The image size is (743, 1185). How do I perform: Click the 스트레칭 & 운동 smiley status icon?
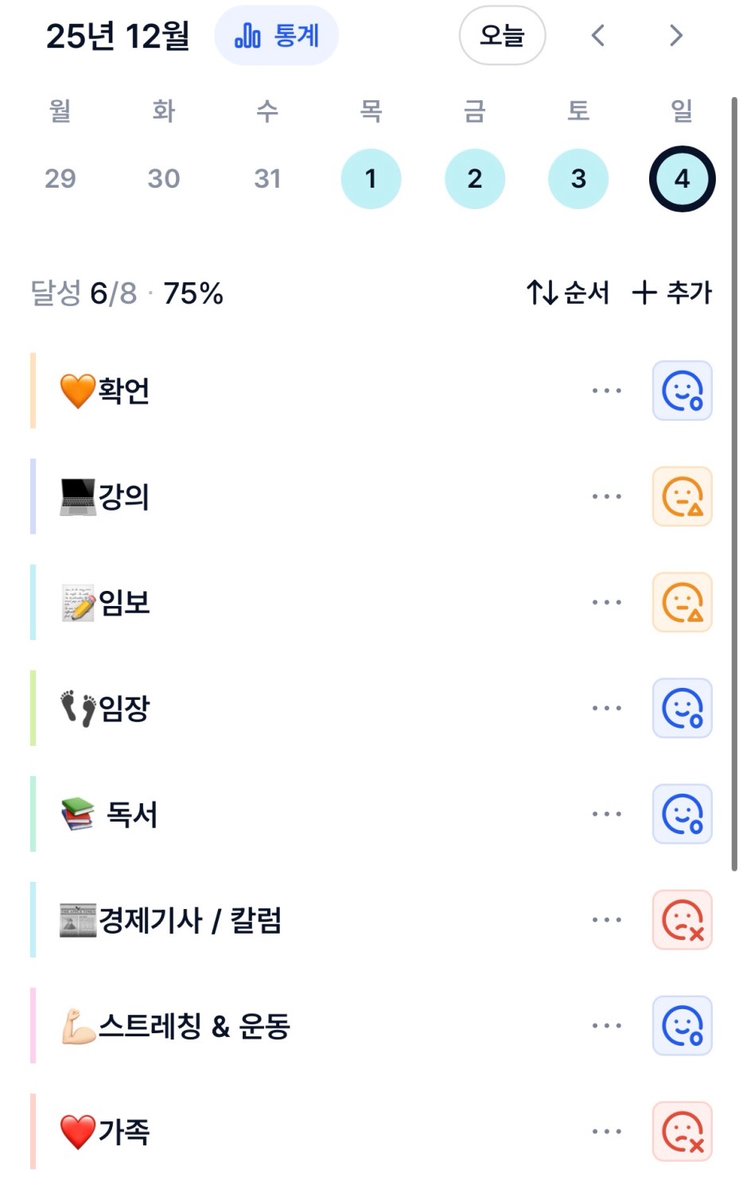[682, 1025]
